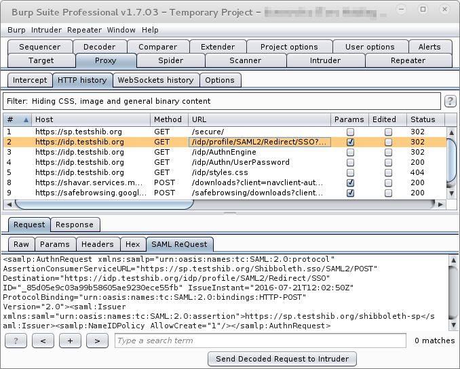The width and height of the screenshot is (460, 369).
Task: Select the /idp/AuthnEngine history row
Action: (x=225, y=152)
